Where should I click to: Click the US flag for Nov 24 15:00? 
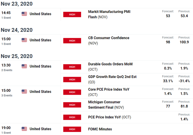tap(24, 40)
